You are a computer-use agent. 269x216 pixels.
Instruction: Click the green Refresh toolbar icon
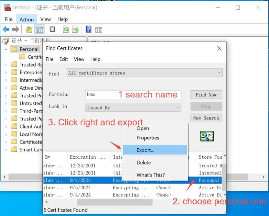pos(66,29)
